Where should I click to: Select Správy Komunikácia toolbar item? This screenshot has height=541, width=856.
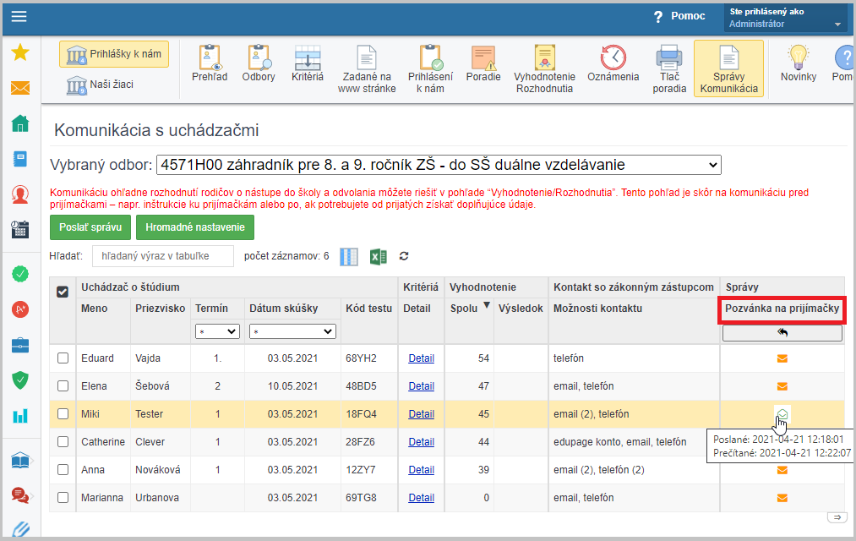tap(728, 68)
